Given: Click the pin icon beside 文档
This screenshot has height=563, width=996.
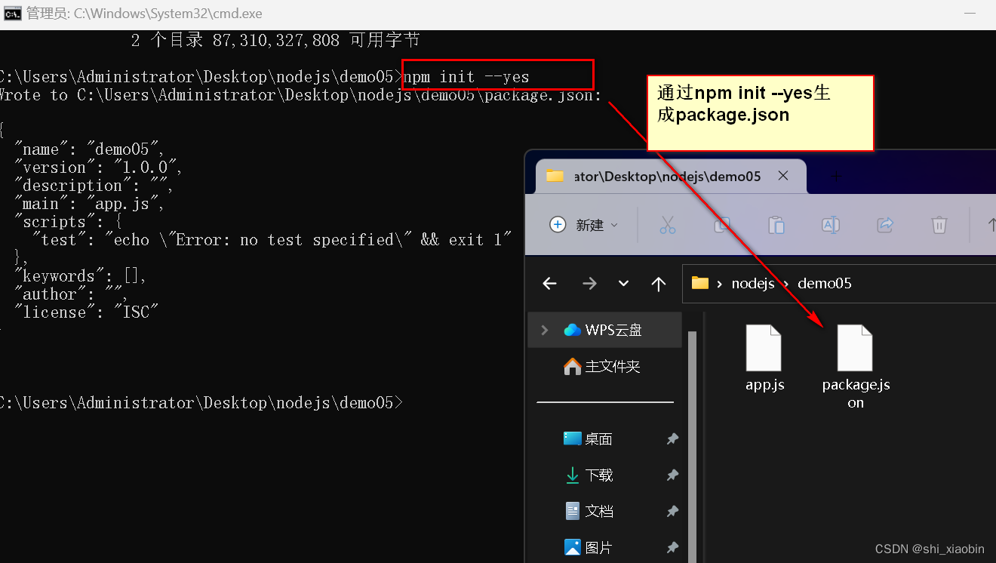Looking at the screenshot, I should tap(672, 511).
